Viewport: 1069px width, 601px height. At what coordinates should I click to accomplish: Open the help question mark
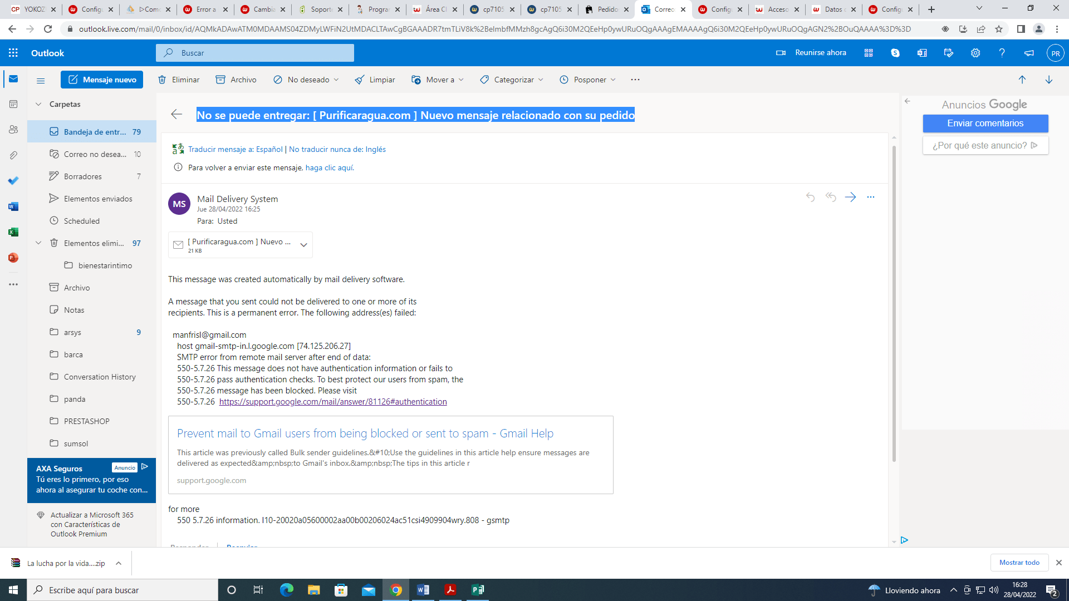pyautogui.click(x=1002, y=53)
